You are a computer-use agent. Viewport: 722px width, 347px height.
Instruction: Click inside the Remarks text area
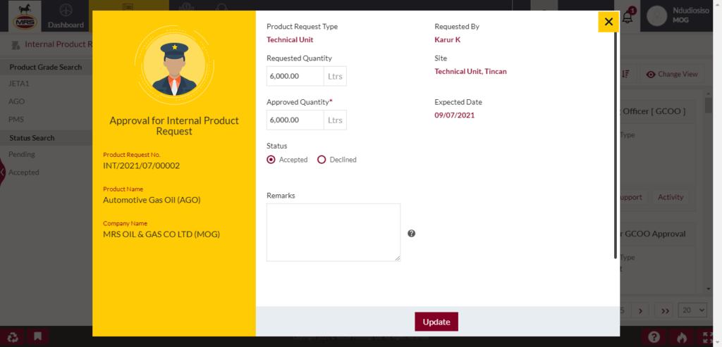pyautogui.click(x=334, y=232)
